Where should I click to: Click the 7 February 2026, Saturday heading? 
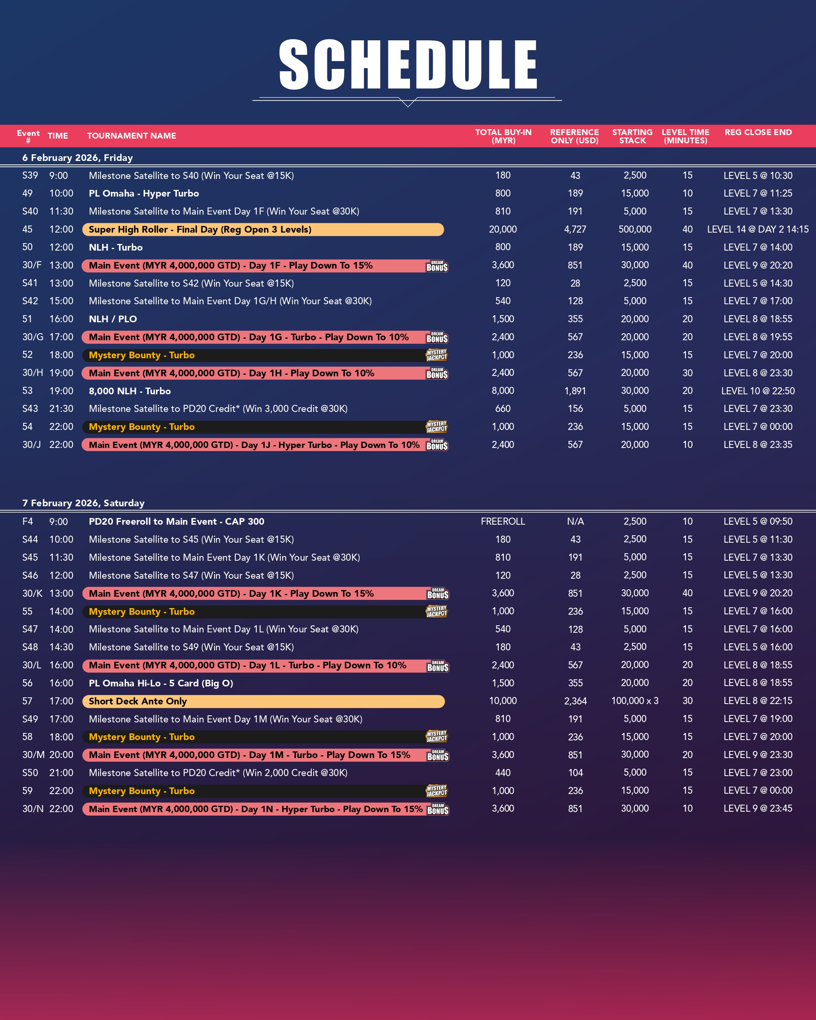(x=83, y=504)
